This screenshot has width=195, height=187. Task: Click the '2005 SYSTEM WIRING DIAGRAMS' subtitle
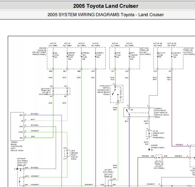pyautogui.click(x=83, y=15)
